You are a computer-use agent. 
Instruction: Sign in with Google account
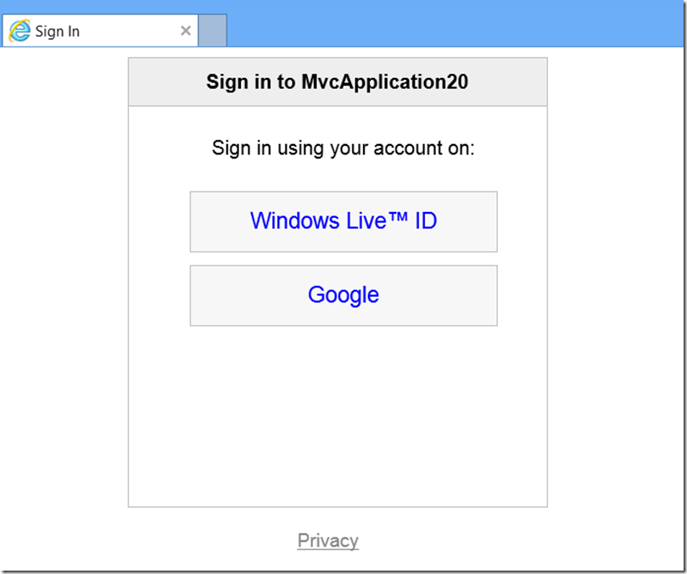(343, 296)
